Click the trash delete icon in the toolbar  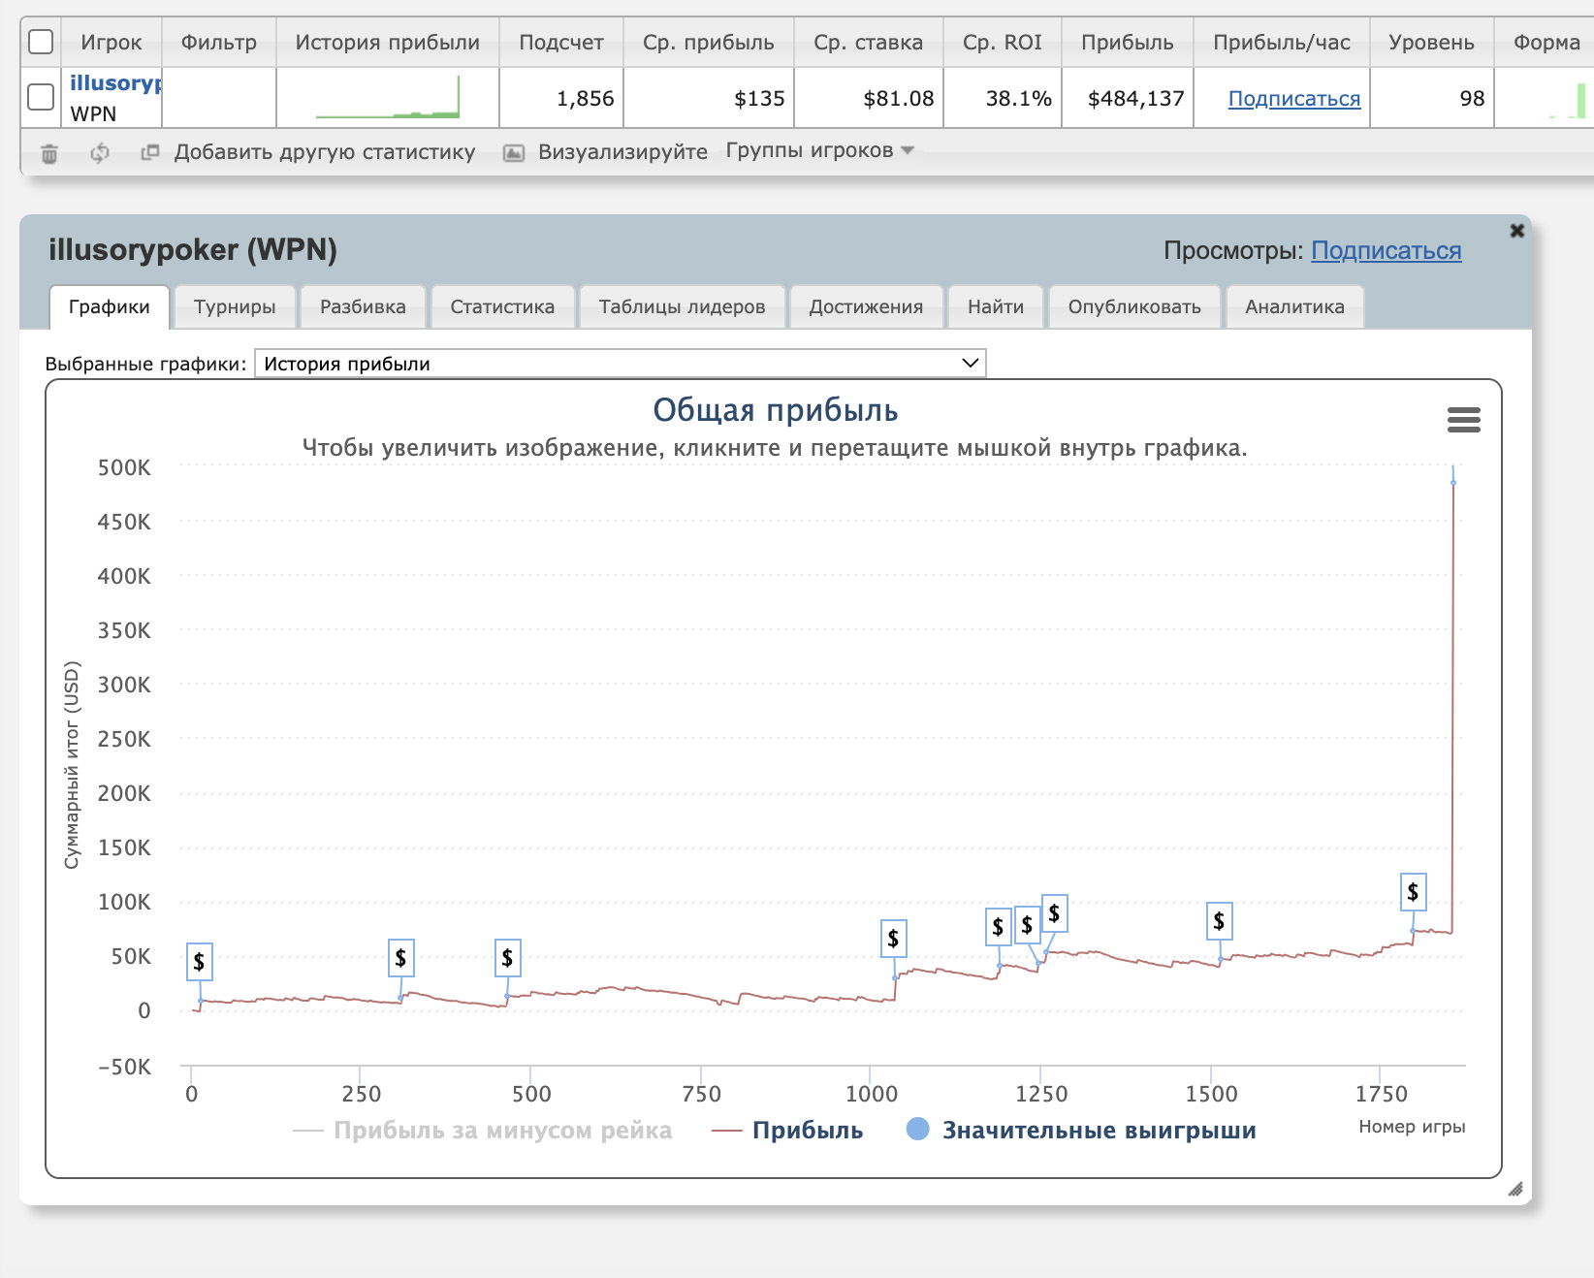(x=49, y=153)
